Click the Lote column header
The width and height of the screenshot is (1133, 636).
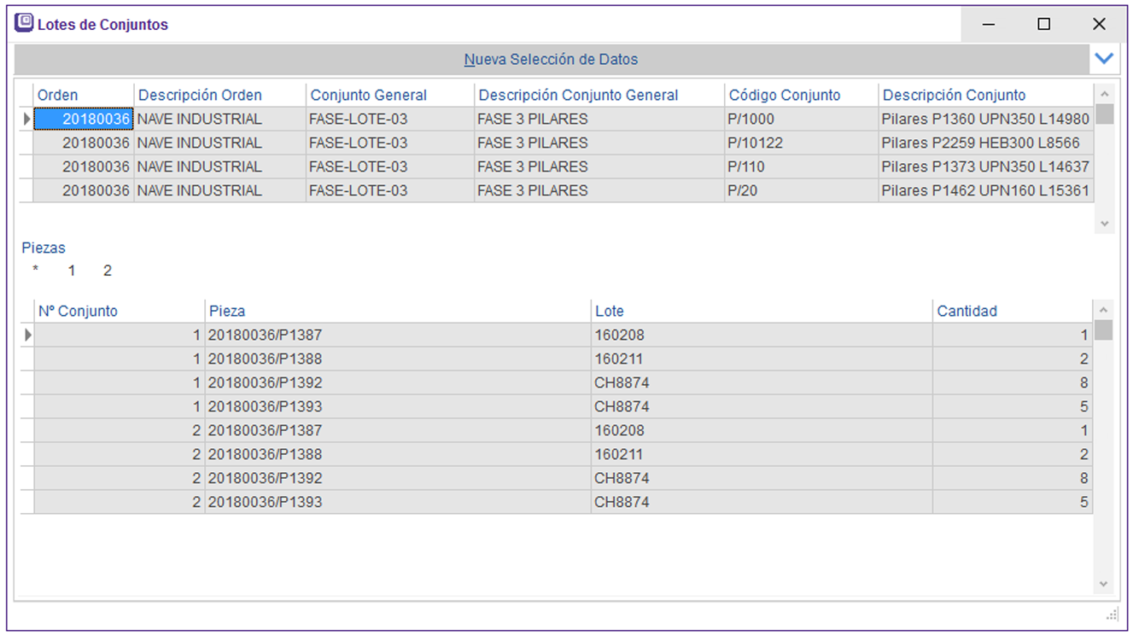click(x=610, y=312)
